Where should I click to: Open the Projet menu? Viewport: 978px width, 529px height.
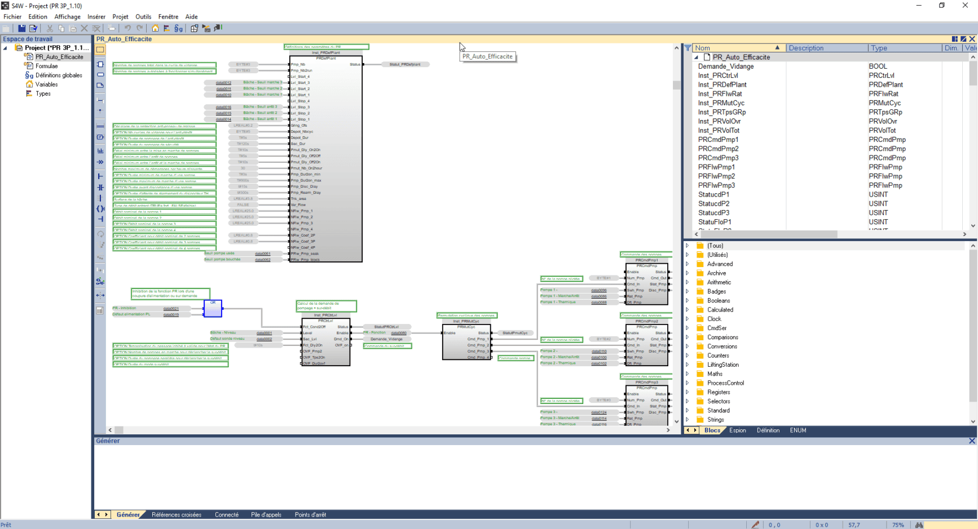[120, 16]
